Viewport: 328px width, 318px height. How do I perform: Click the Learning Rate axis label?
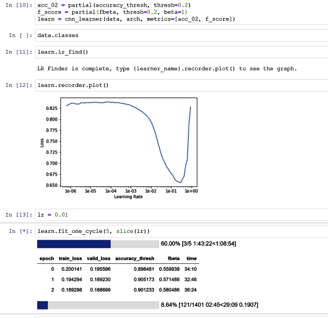[x=128, y=197]
